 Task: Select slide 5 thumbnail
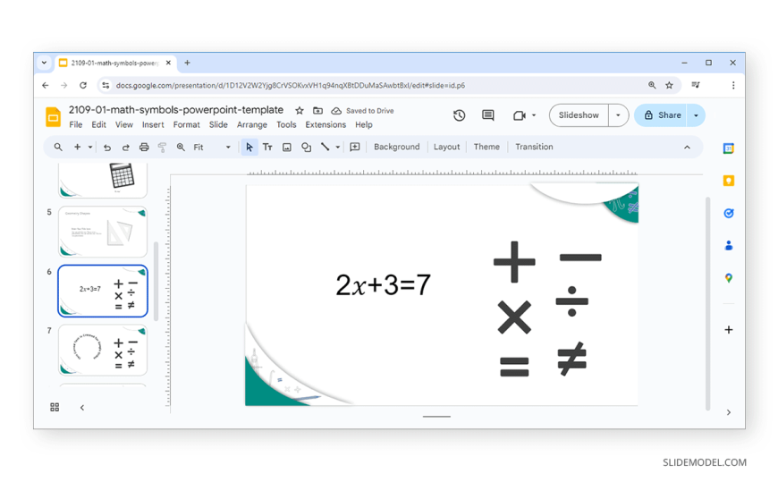coord(103,232)
